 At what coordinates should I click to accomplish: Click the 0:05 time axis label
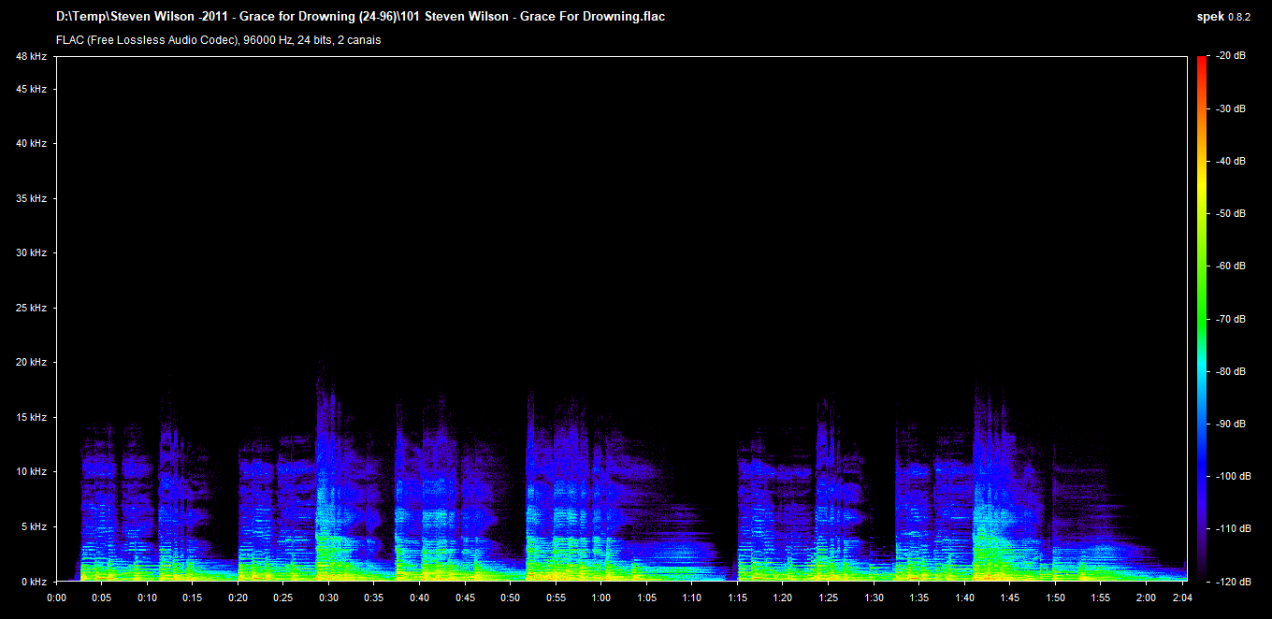point(102,597)
